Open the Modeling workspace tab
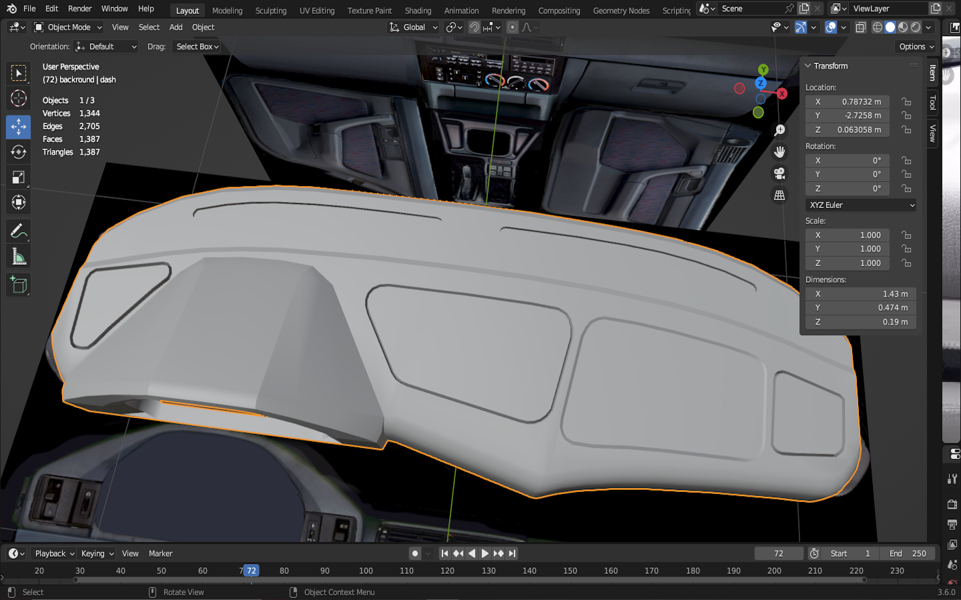 click(x=227, y=11)
